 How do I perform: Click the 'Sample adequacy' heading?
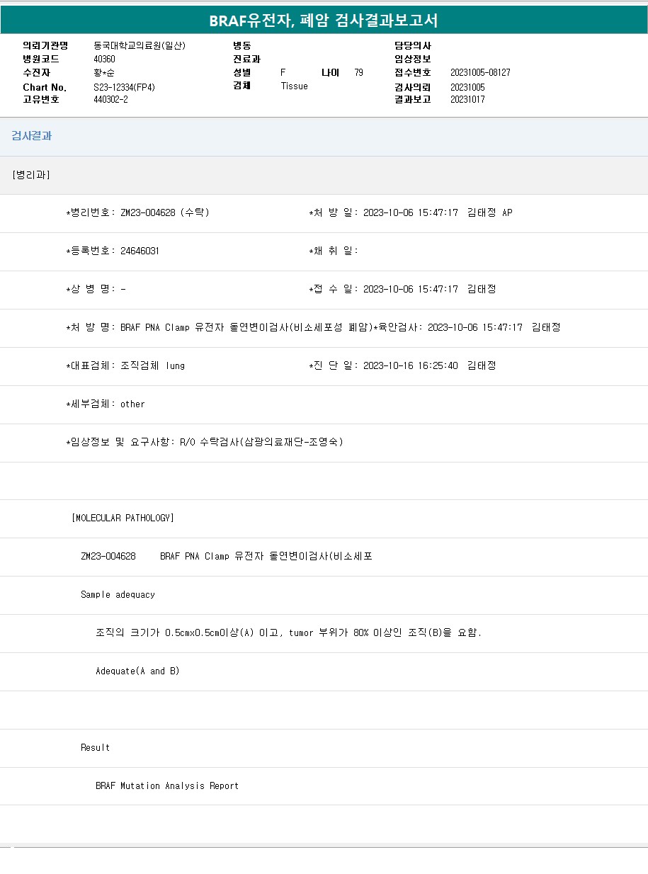point(118,594)
